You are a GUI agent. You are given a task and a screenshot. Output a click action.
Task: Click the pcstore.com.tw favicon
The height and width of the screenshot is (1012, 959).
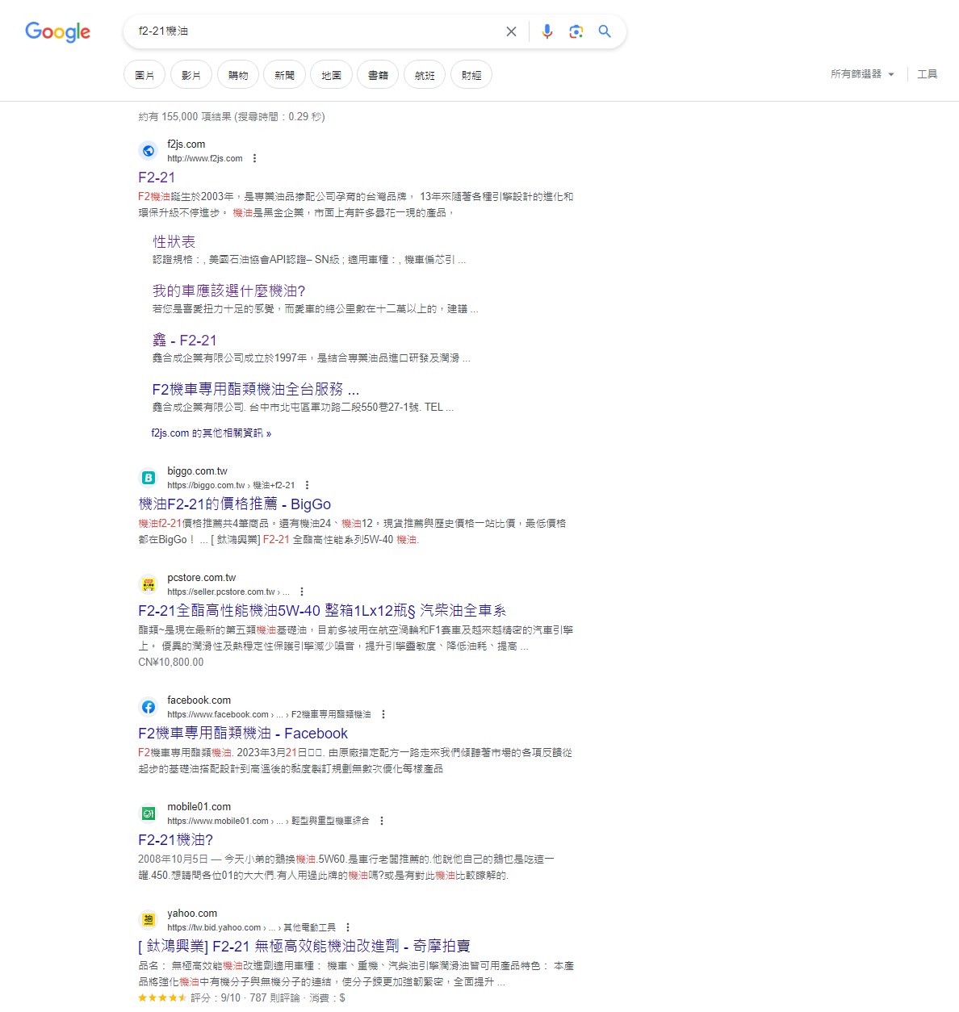pos(149,584)
